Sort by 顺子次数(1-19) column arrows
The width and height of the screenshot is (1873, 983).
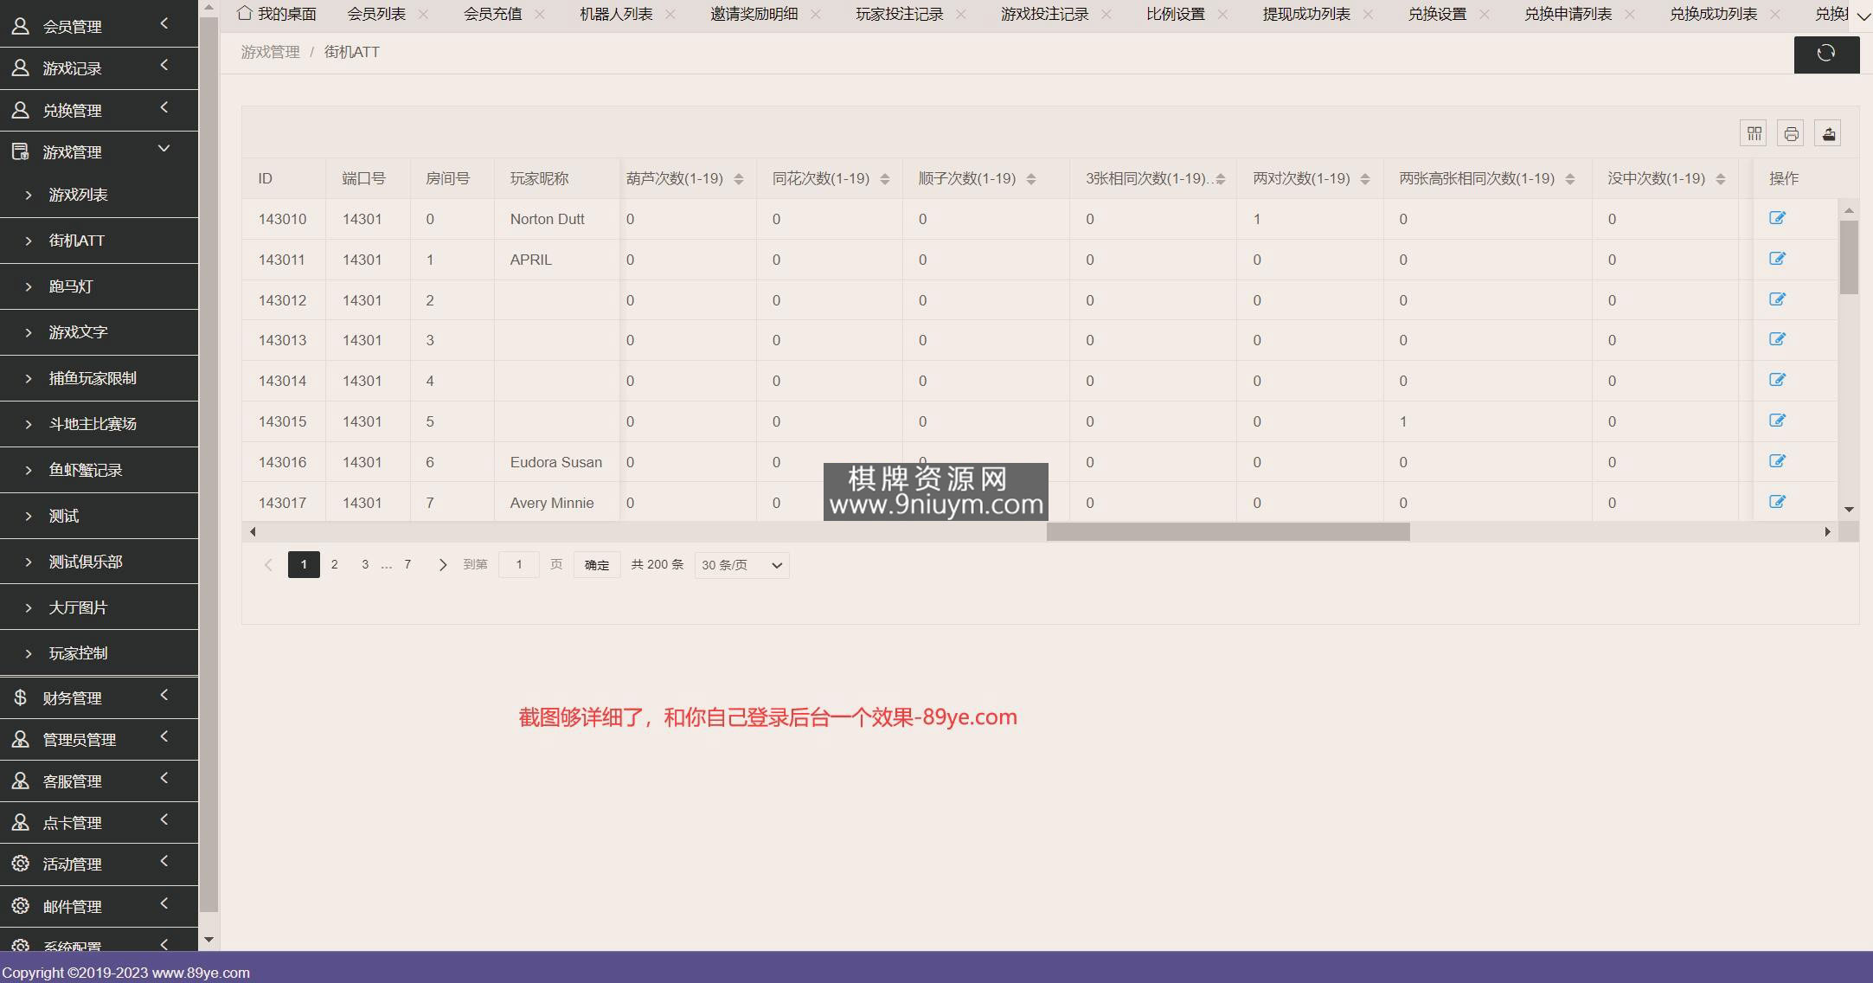coord(1030,179)
